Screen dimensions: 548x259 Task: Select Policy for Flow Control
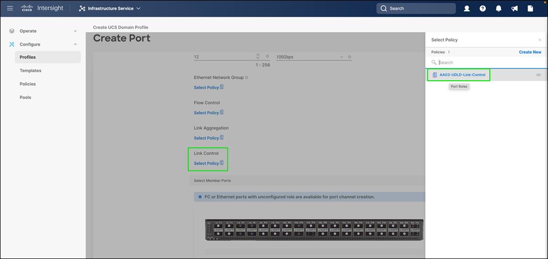pyautogui.click(x=206, y=113)
